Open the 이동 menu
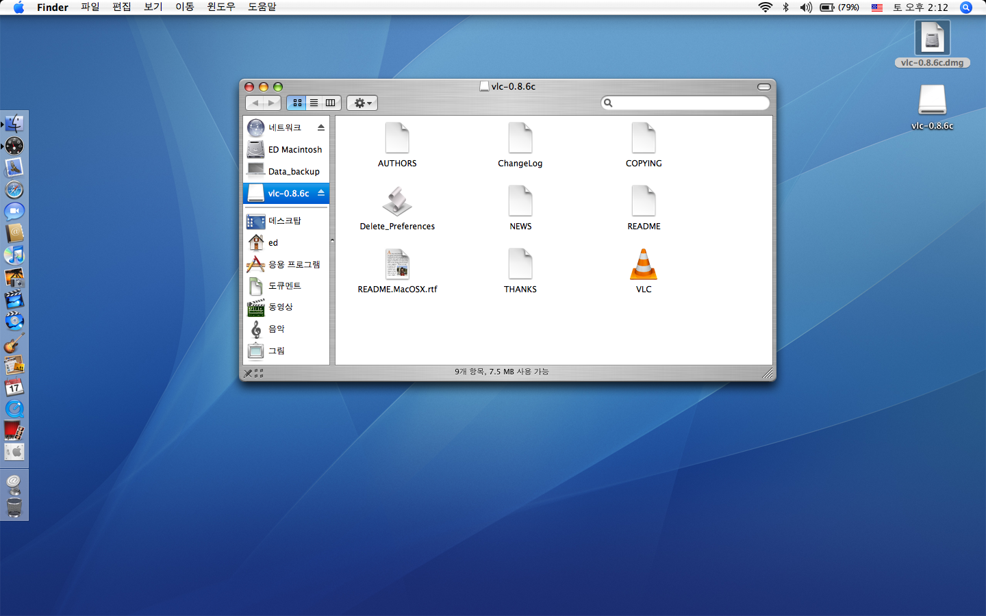Viewport: 986px width, 616px height. pyautogui.click(x=185, y=7)
